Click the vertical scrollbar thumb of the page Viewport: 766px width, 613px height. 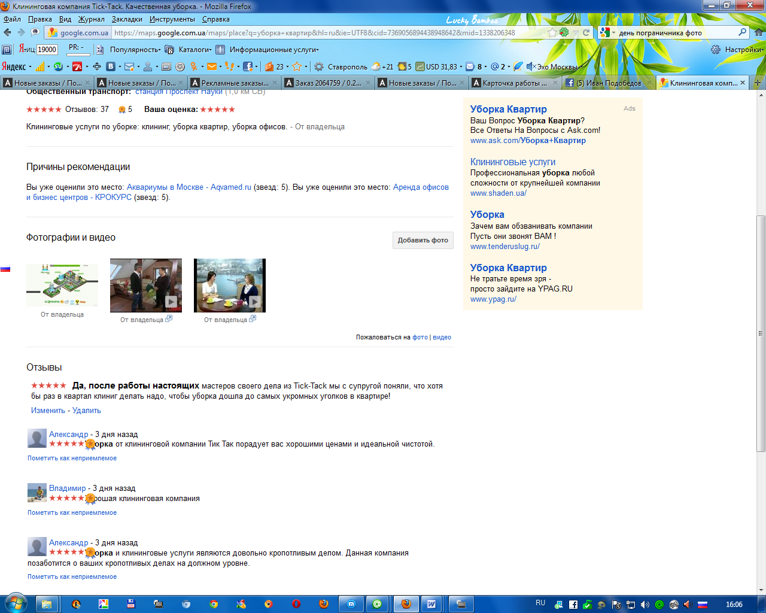tap(761, 333)
